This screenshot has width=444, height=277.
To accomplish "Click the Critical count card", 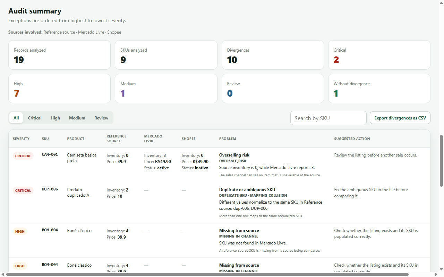I will (379, 55).
